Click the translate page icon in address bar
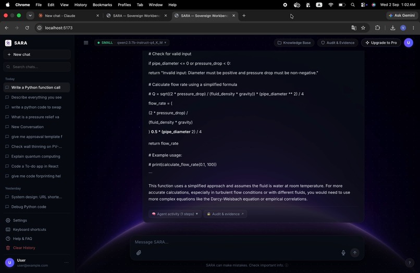The height and width of the screenshot is (273, 420). [x=354, y=28]
